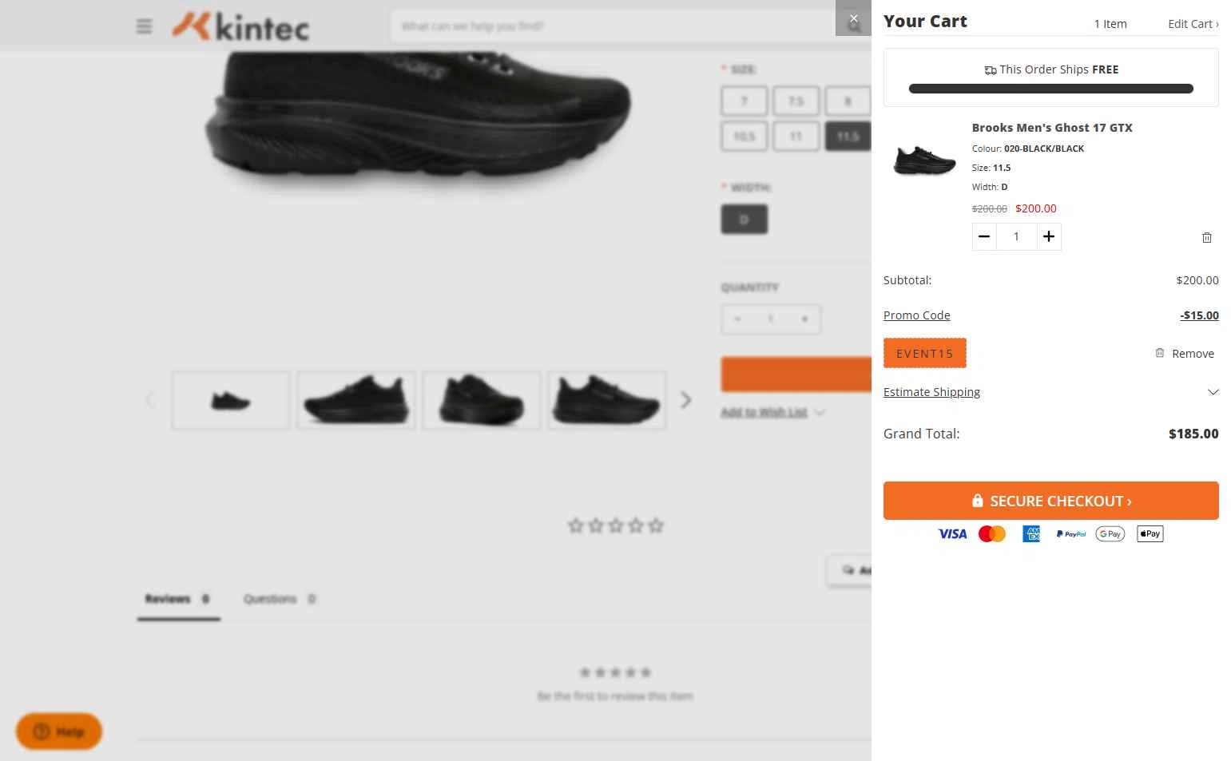Show next product thumbnails with right arrow

click(x=685, y=400)
